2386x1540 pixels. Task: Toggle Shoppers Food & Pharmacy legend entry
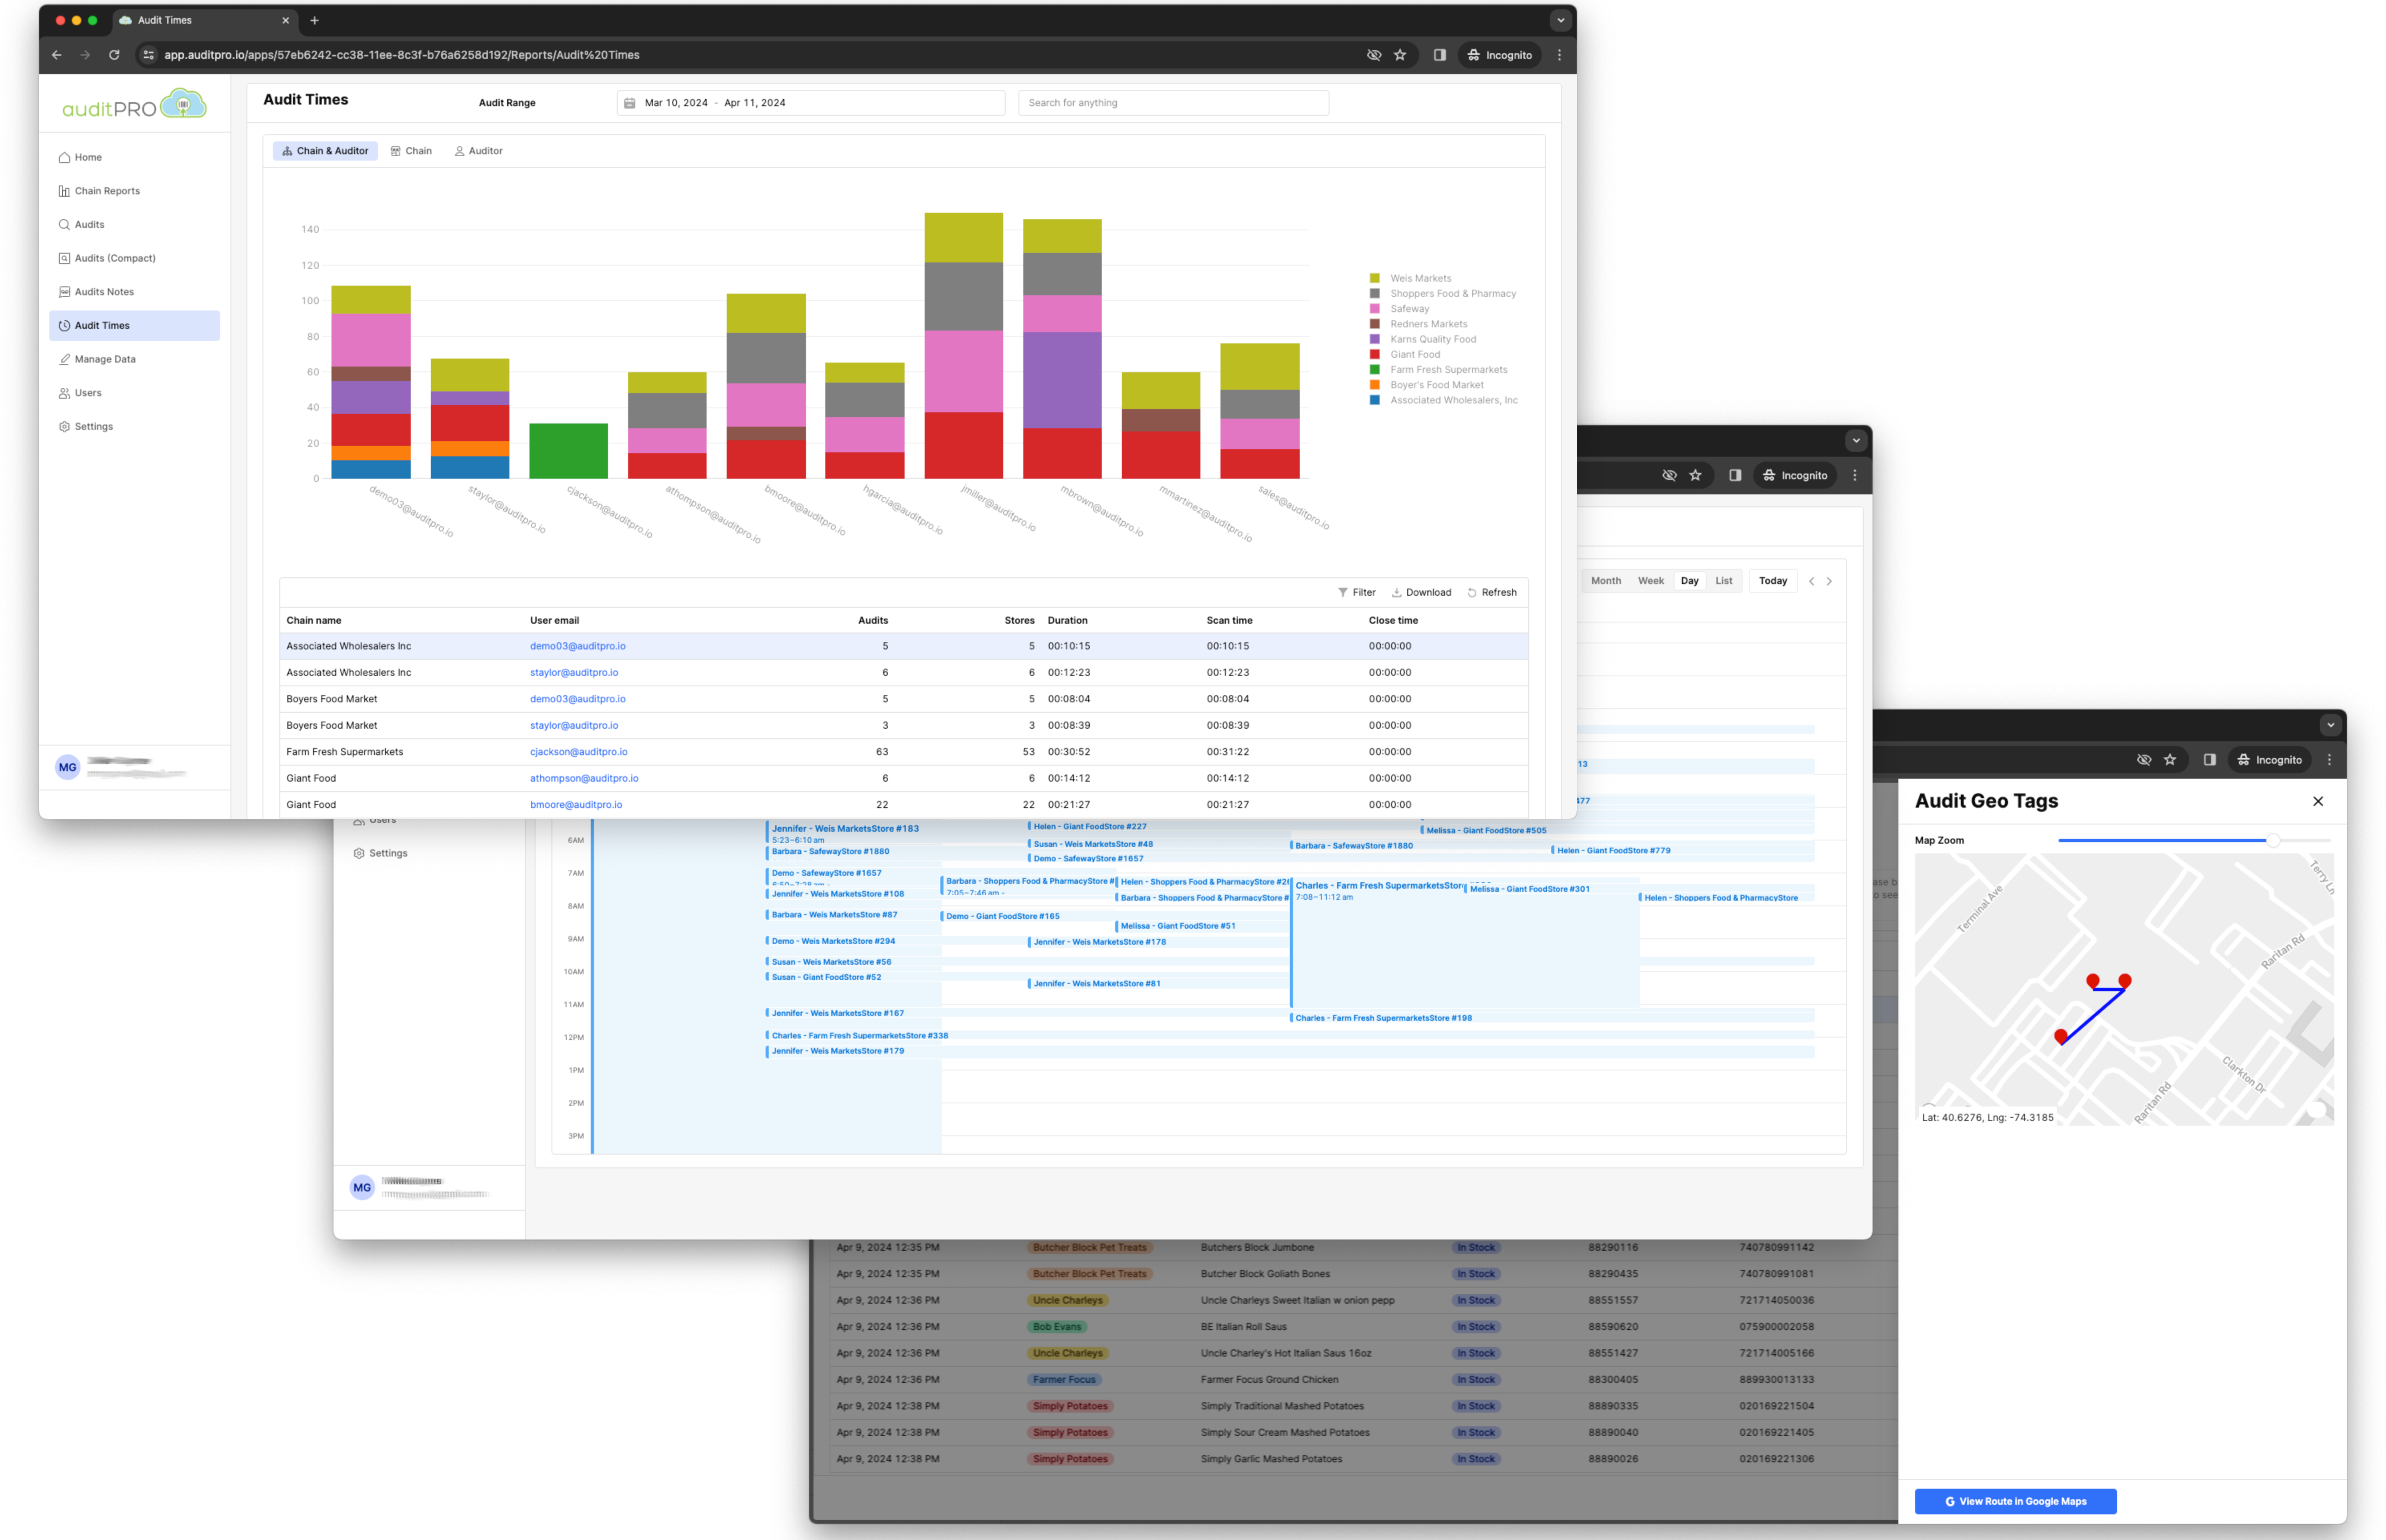1443,294
